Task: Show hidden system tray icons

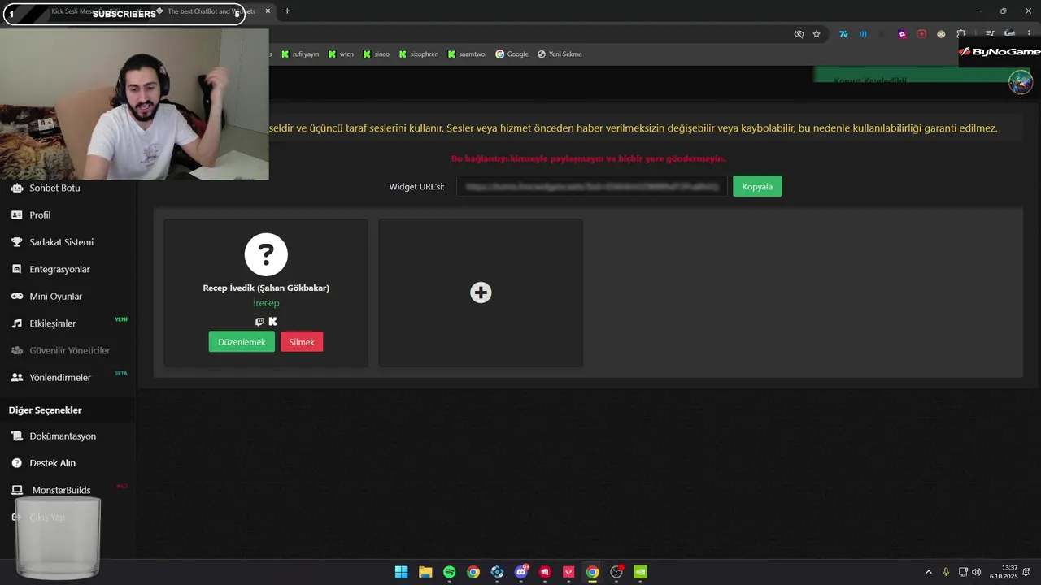Action: click(929, 572)
